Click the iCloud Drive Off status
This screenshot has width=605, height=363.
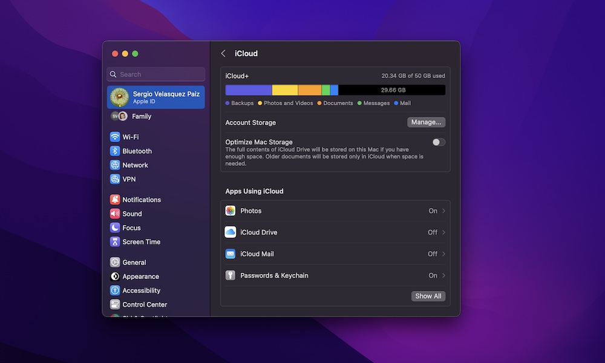[432, 232]
